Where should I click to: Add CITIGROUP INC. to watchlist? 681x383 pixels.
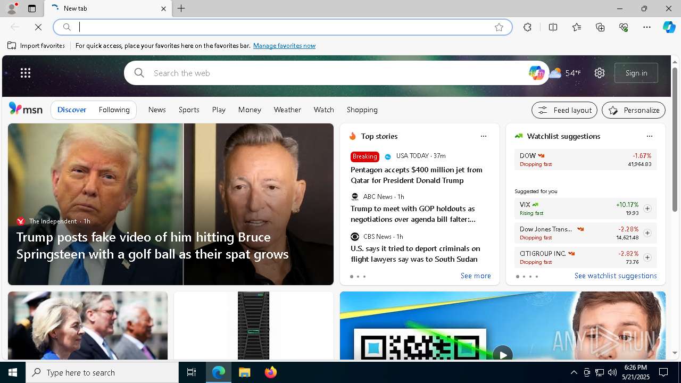pos(647,257)
